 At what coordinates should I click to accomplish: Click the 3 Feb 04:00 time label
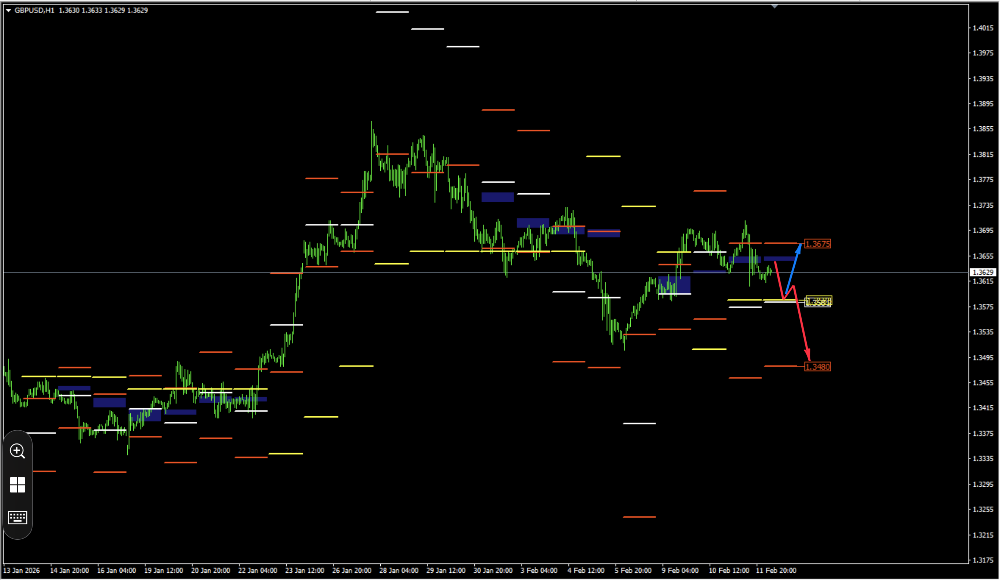(x=539, y=570)
